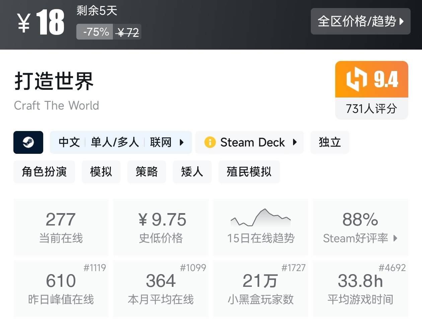Open Steam好评率 details arrow
Viewport: 422px width, 321px height.
click(396, 238)
